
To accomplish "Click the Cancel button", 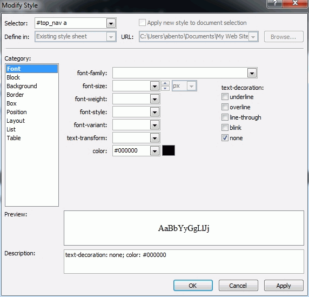I will (238, 286).
